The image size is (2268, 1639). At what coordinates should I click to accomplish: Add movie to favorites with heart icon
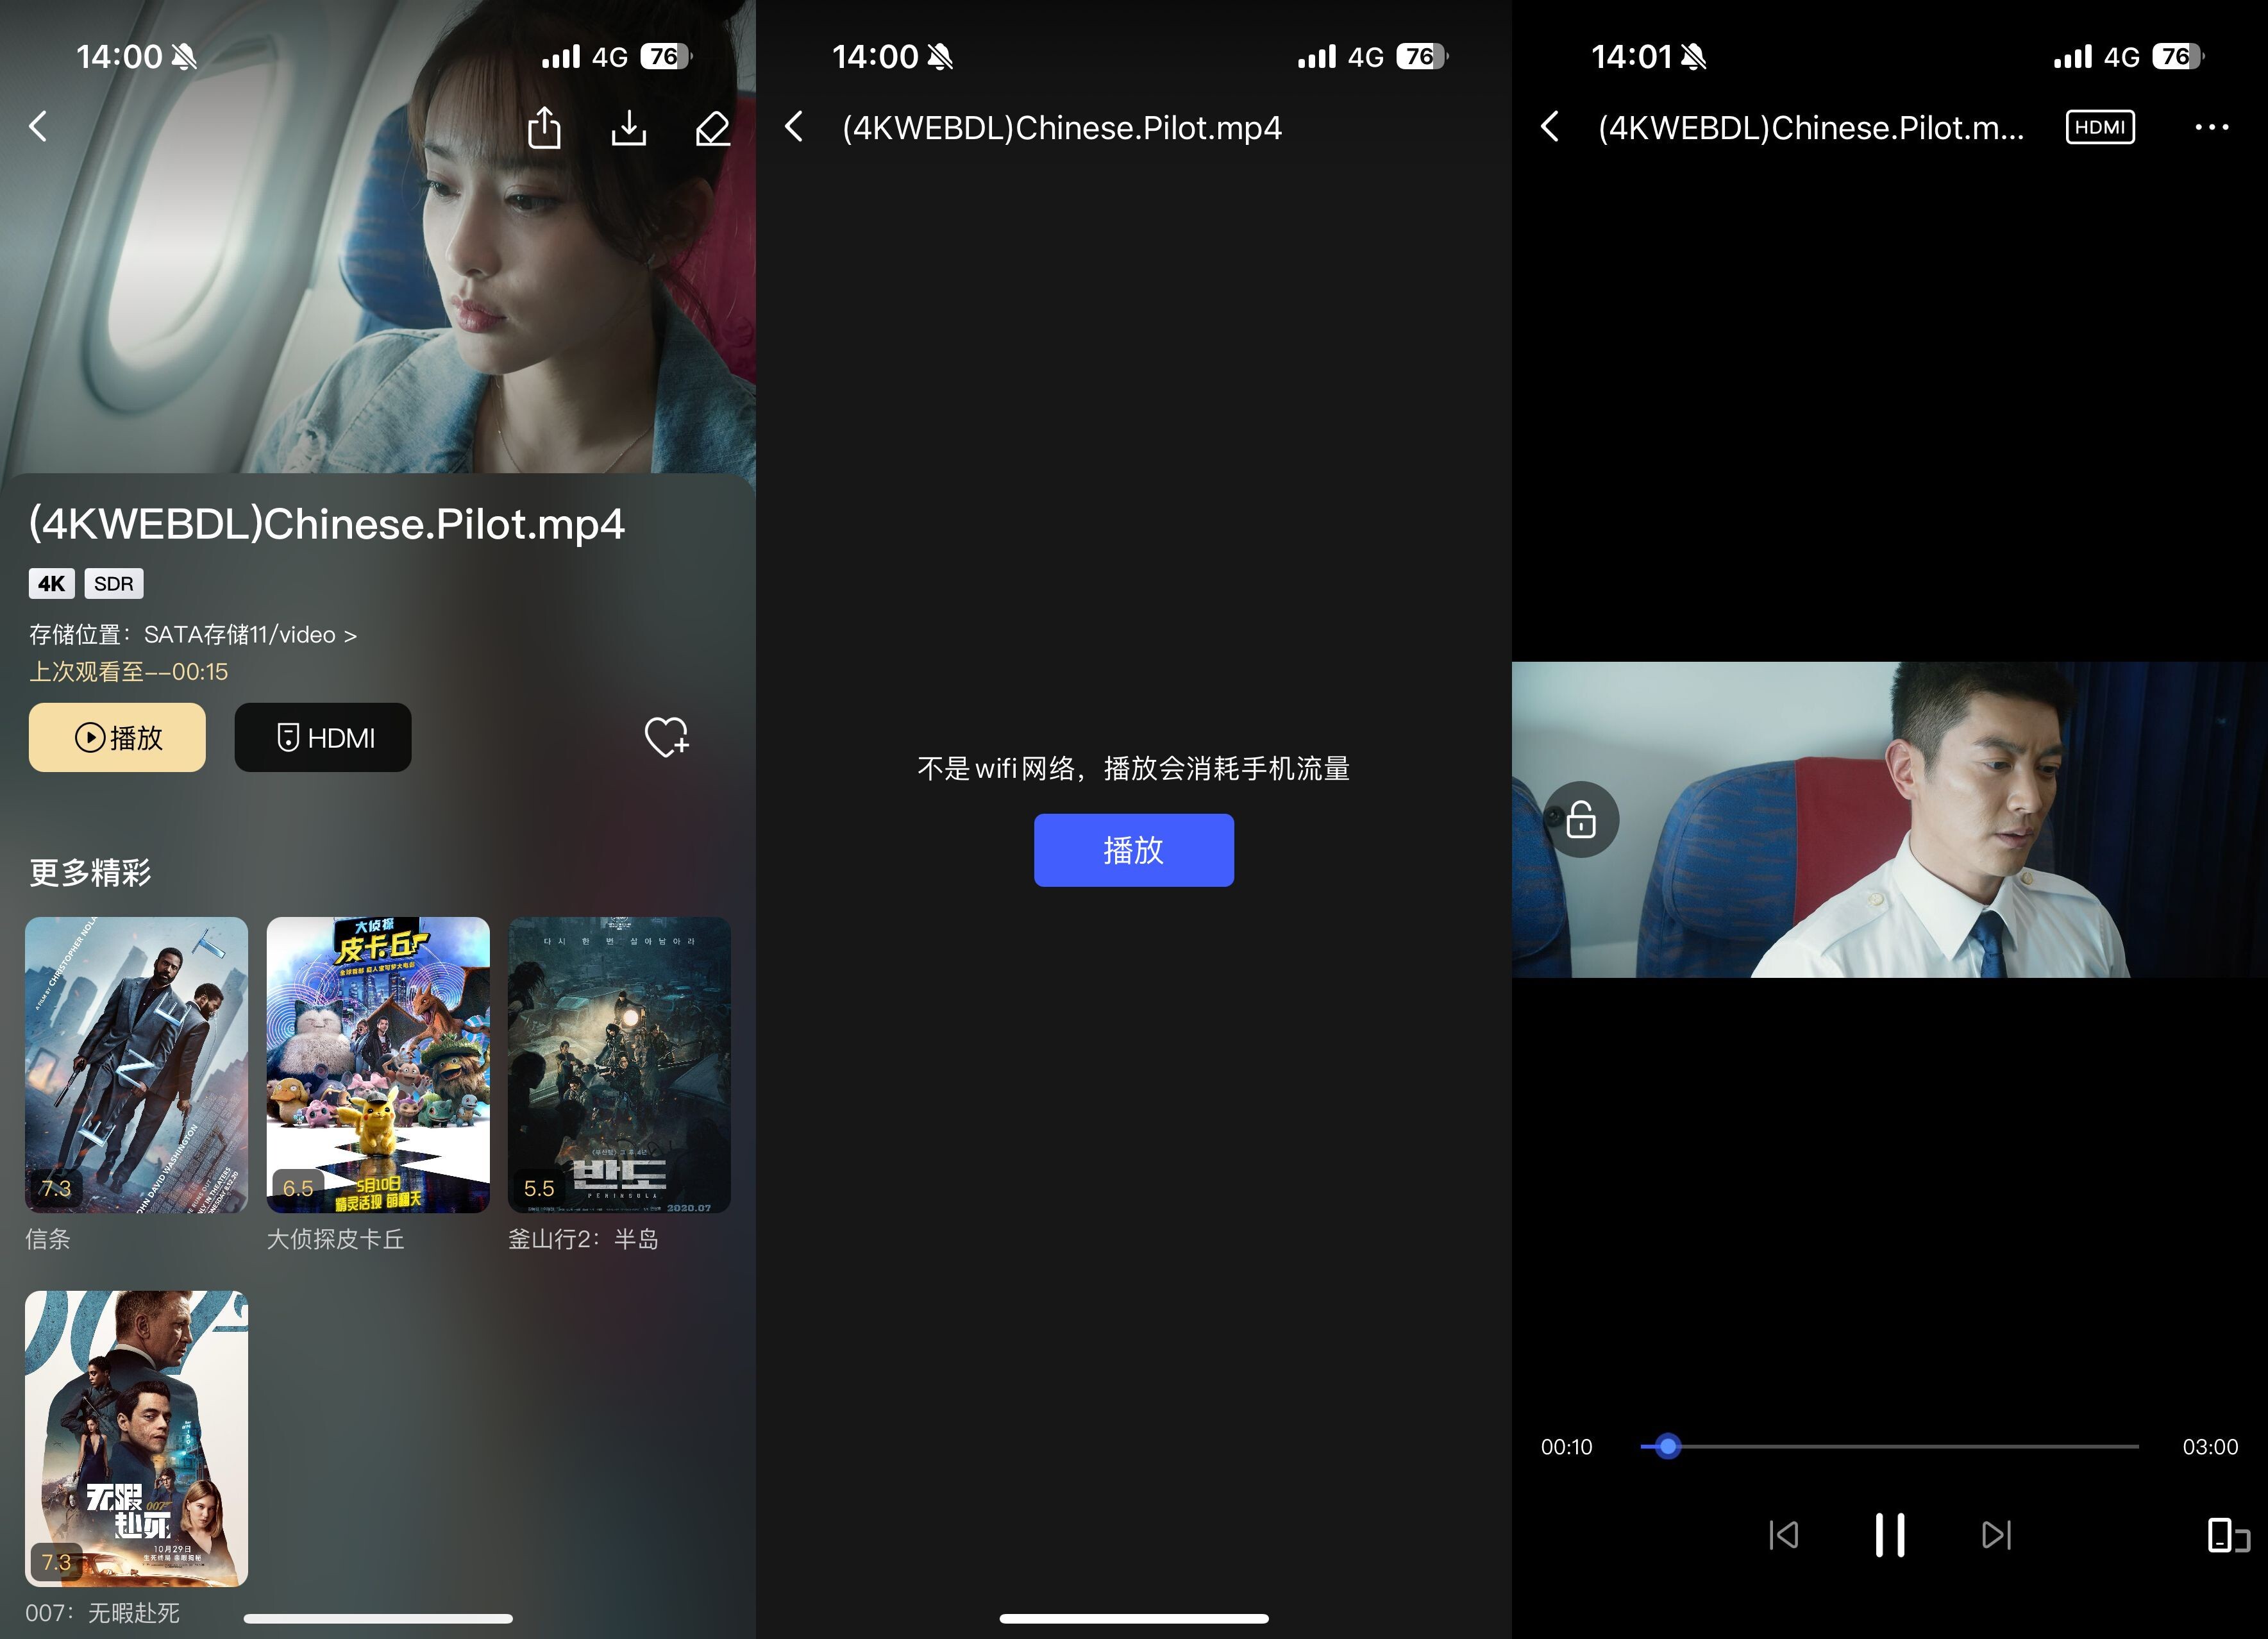tap(666, 738)
